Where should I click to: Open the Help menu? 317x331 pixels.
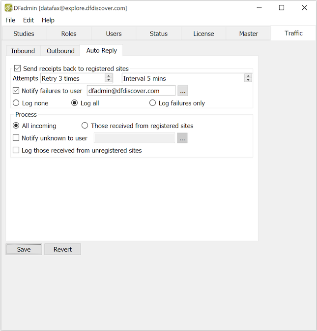[48, 20]
